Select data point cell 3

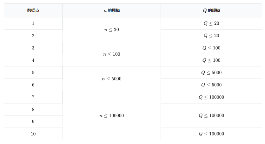click(33, 48)
